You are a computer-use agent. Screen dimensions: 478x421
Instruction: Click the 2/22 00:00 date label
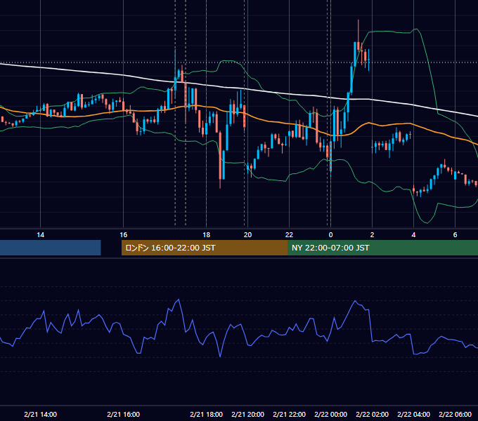(x=331, y=414)
